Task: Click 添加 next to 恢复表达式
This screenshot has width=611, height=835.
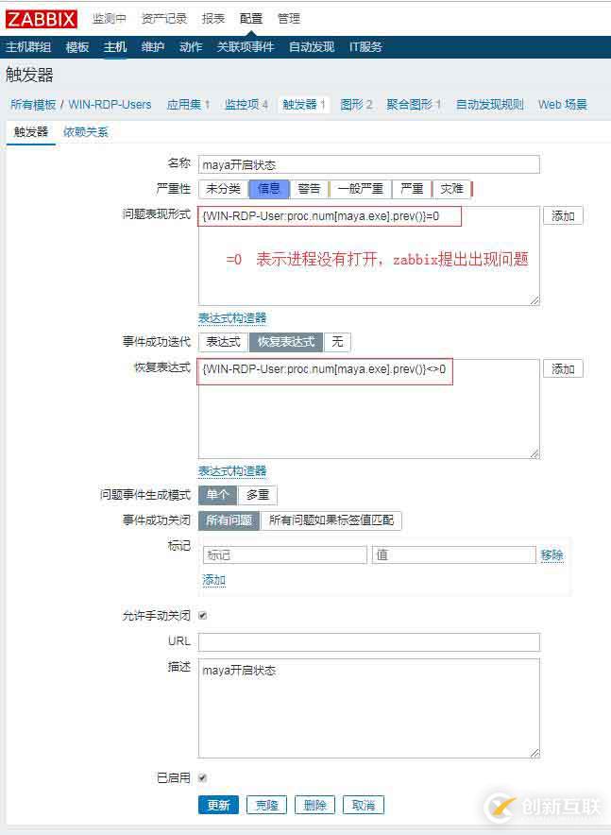Action: (563, 369)
